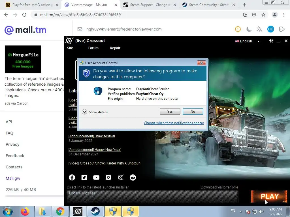The width and height of the screenshot is (290, 217).
Task: Open the Brawl festival announcement link
Action: tap(92, 136)
